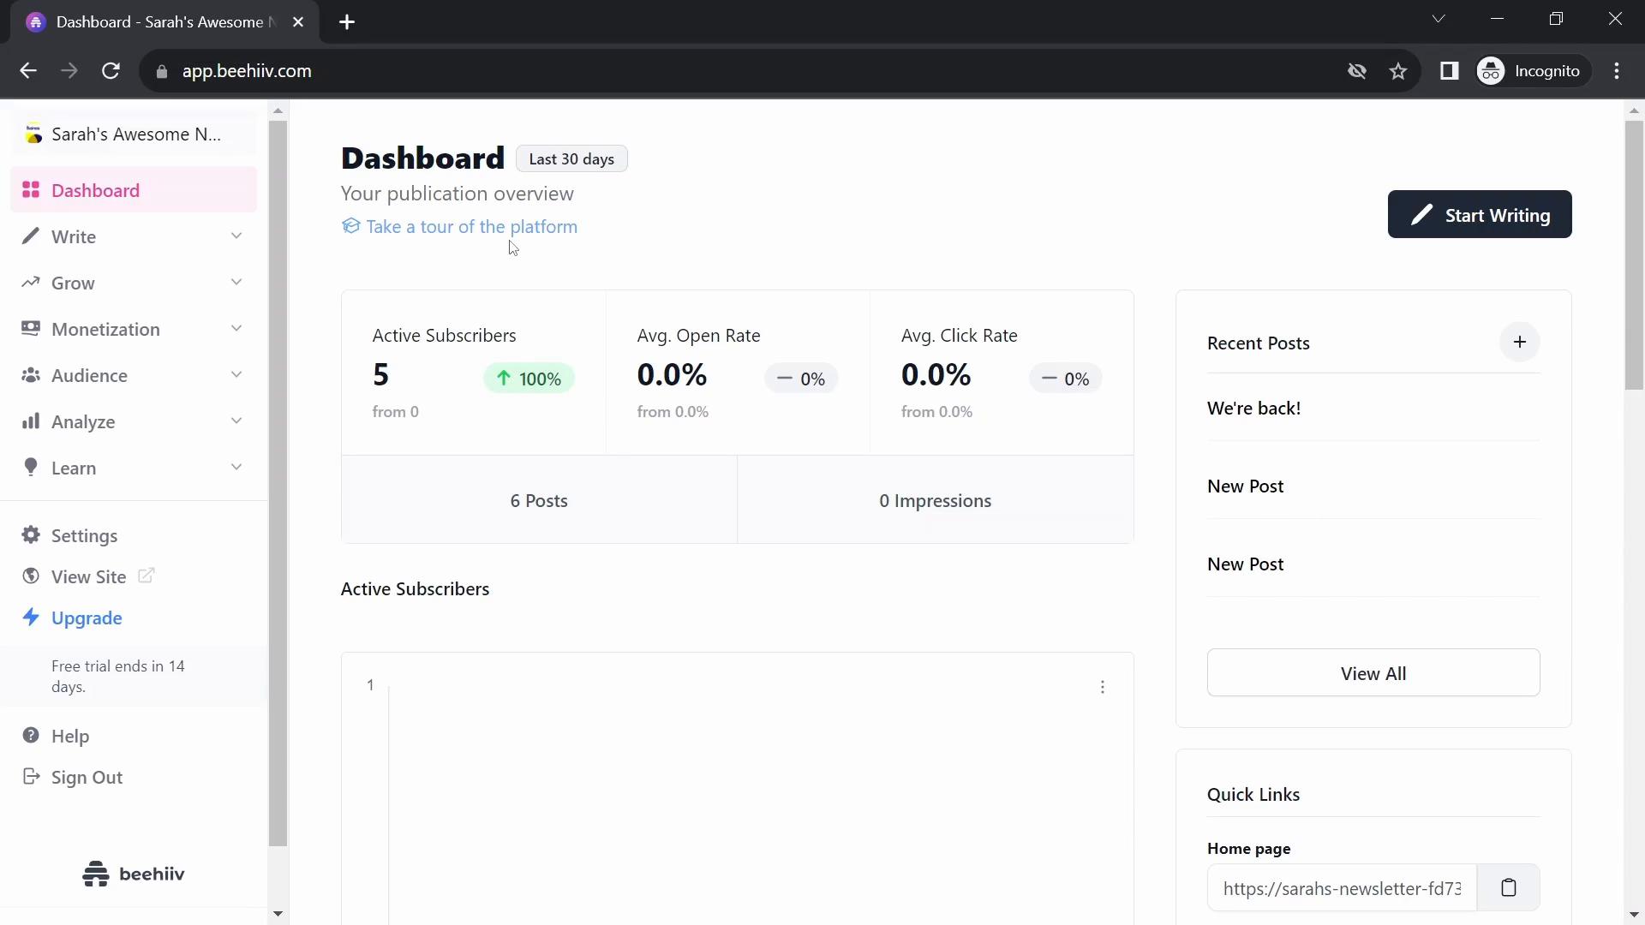The height and width of the screenshot is (925, 1645).
Task: Click the copy Home page URL button
Action: (x=1508, y=887)
